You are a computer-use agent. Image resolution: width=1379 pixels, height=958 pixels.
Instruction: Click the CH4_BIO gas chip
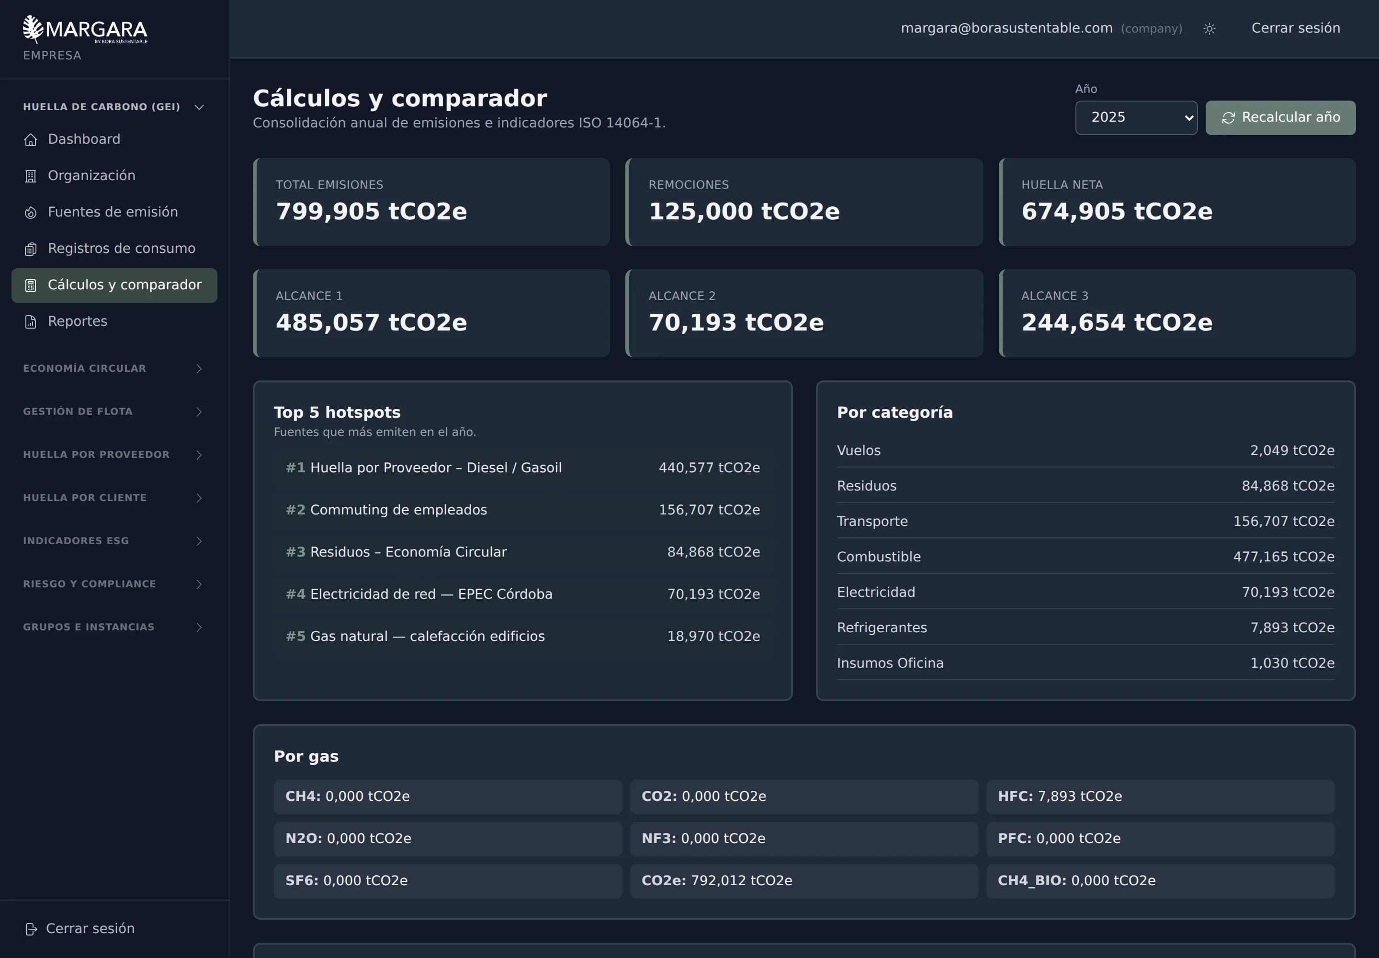tap(1160, 880)
